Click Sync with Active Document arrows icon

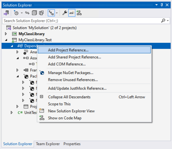point(27,13)
